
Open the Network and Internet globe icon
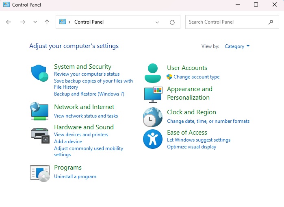(x=40, y=111)
